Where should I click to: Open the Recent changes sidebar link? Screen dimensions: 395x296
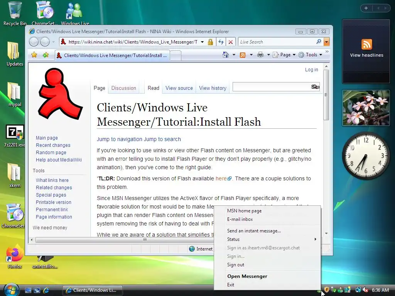pyautogui.click(x=53, y=145)
